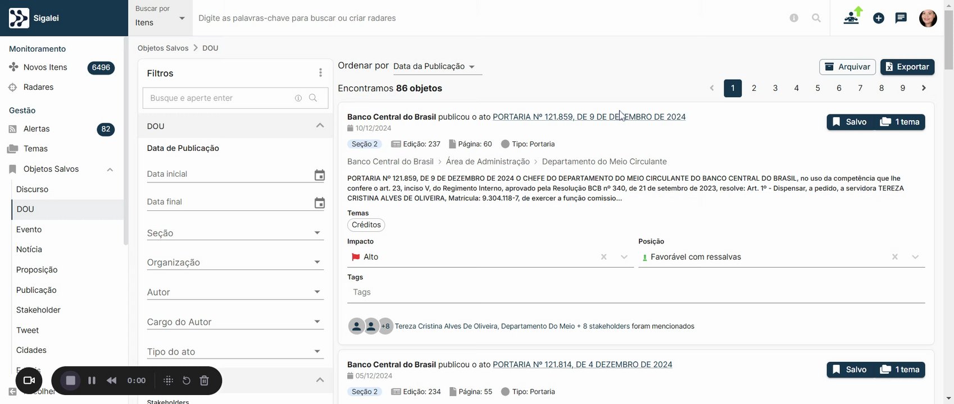
Task: Collapse the Objetos Salvos section
Action: 110,169
